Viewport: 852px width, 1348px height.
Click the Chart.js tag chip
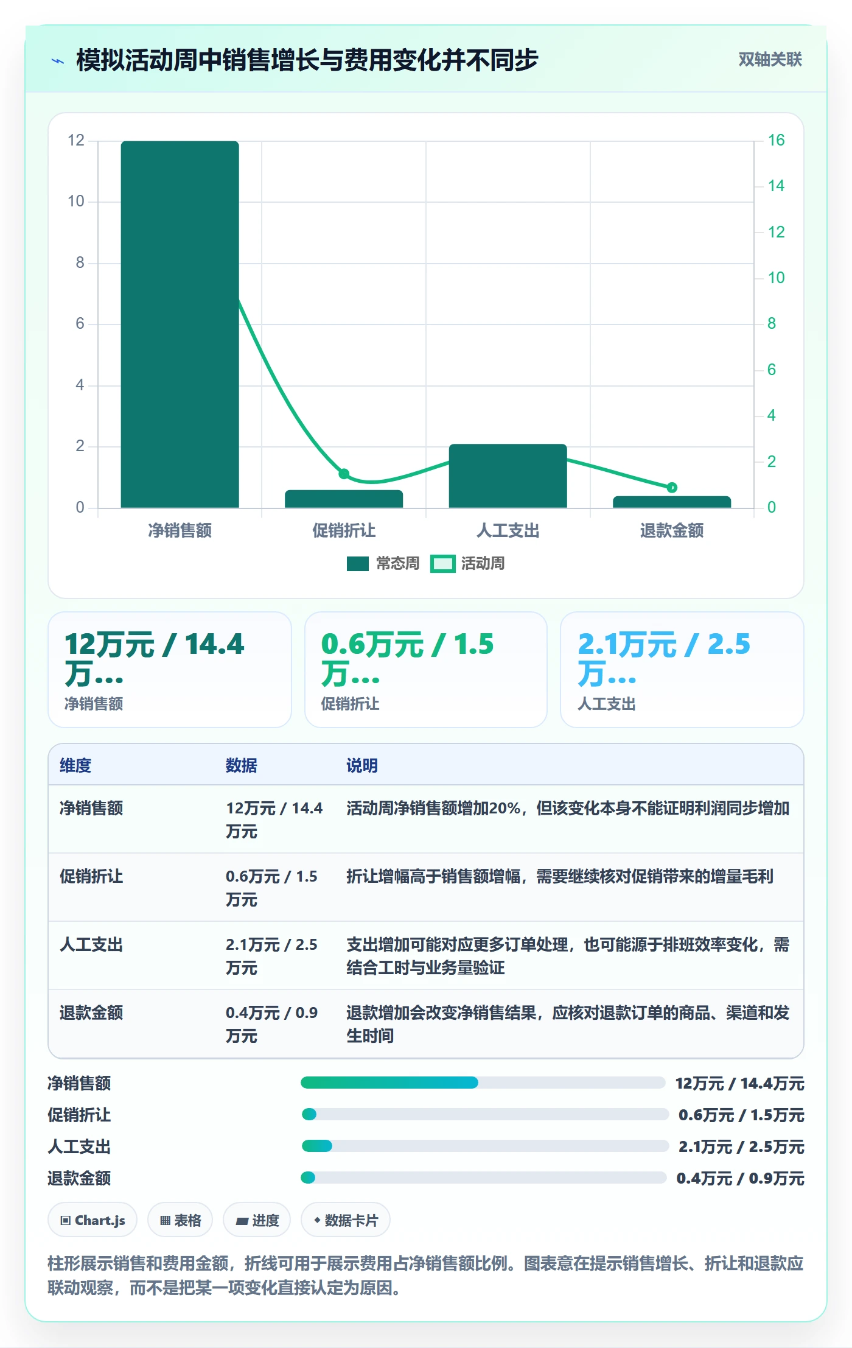93,1220
